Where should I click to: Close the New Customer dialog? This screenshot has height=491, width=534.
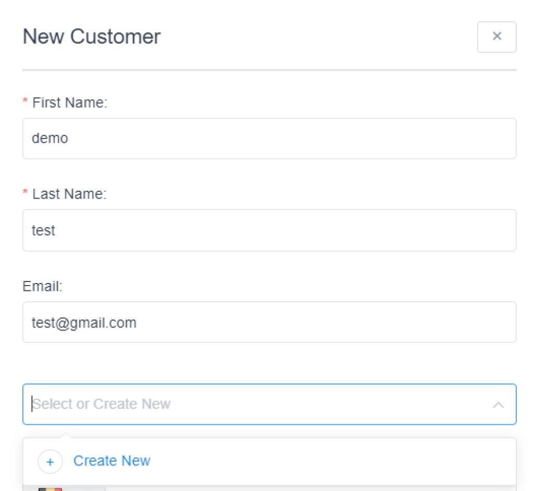pos(496,36)
